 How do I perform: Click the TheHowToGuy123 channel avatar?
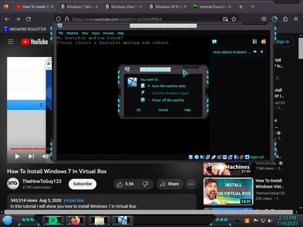[13, 184]
